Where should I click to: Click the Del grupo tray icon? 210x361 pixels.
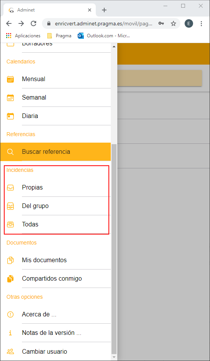(10, 206)
